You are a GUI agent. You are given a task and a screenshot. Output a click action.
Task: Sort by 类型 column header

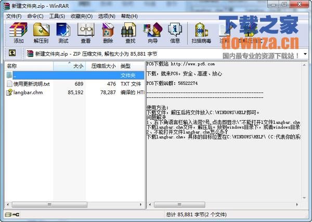click(132, 66)
